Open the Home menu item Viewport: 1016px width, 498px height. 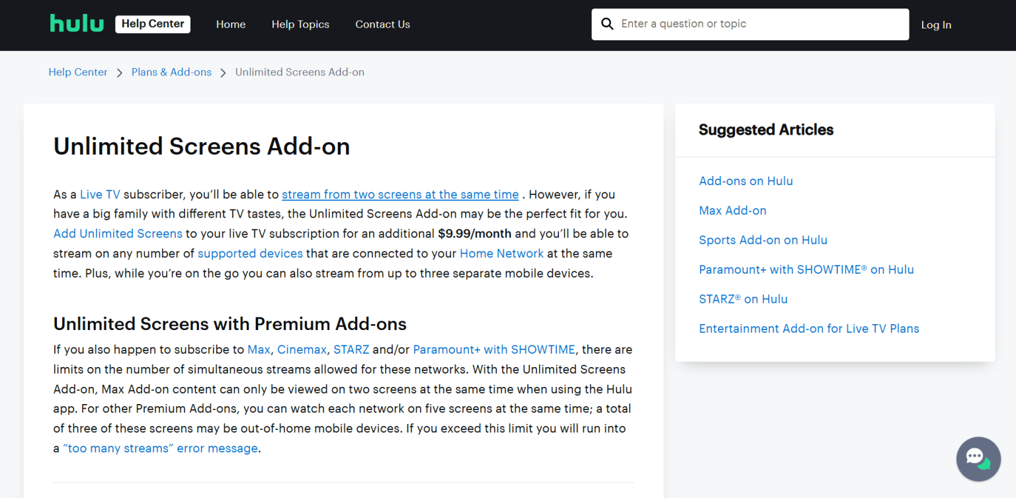coord(231,24)
